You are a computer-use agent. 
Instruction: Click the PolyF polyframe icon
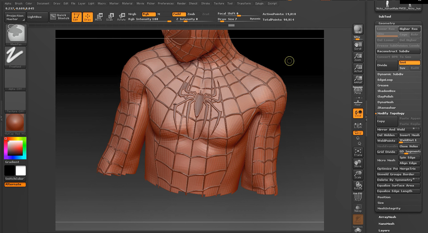[x=358, y=197]
